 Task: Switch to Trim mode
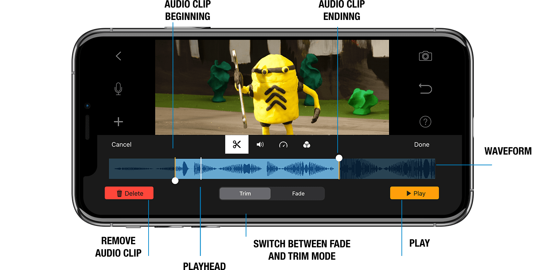245,193
